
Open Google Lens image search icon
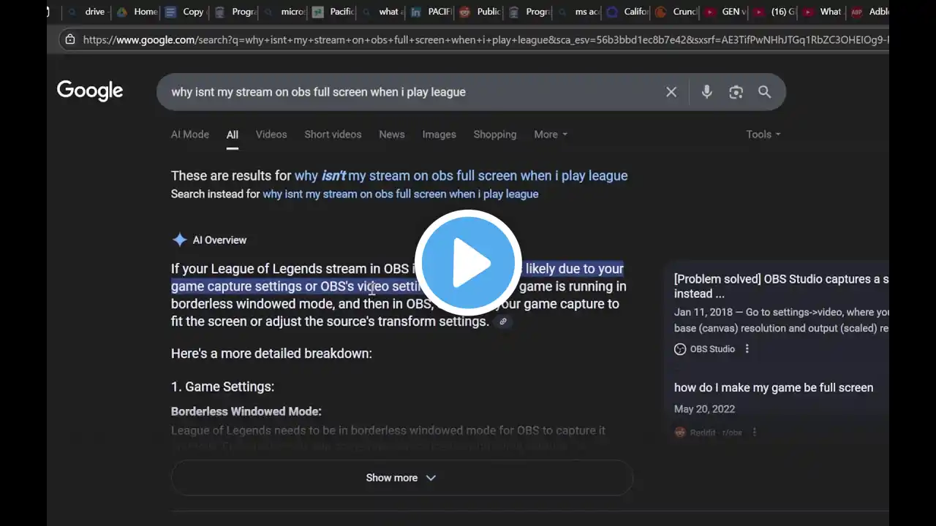point(736,92)
